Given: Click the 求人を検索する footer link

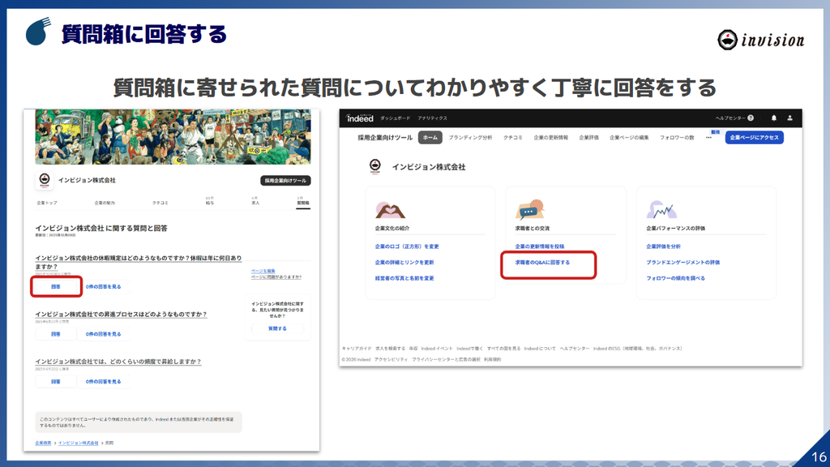Looking at the screenshot, I should pos(390,349).
